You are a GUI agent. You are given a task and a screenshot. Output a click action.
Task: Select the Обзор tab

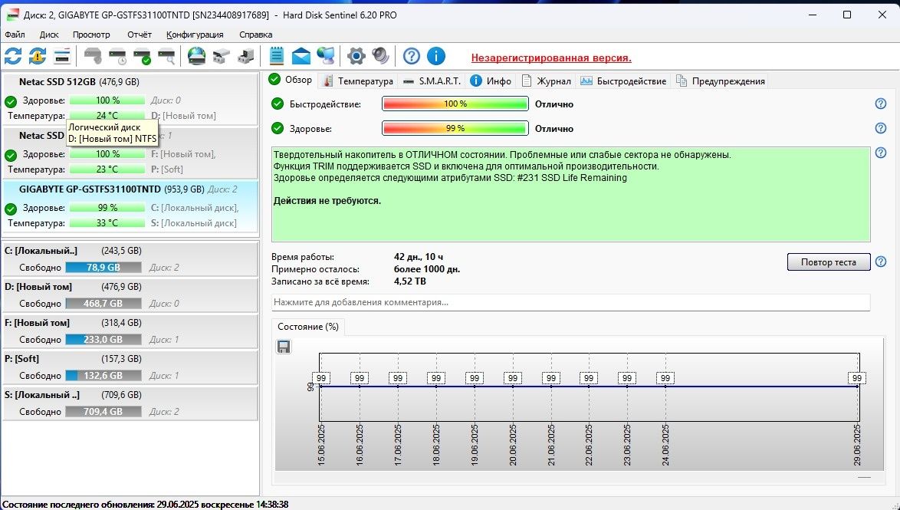(x=291, y=80)
